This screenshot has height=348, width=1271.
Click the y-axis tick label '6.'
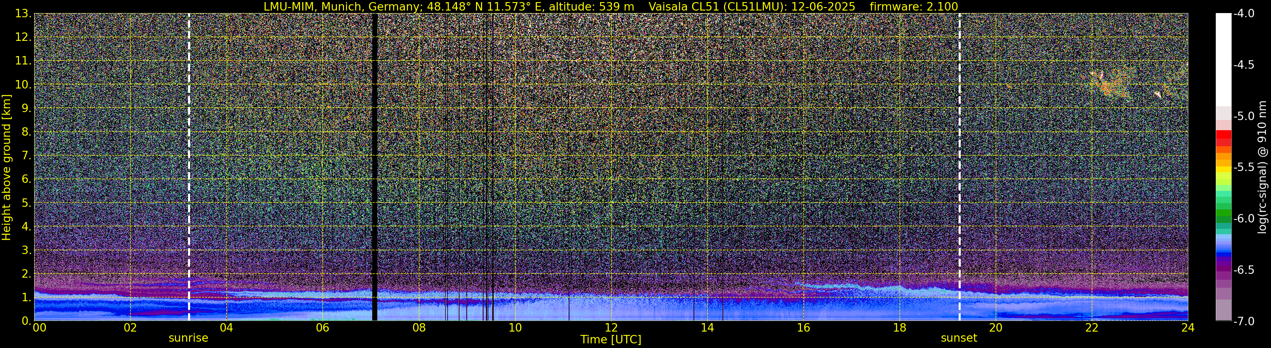point(27,179)
